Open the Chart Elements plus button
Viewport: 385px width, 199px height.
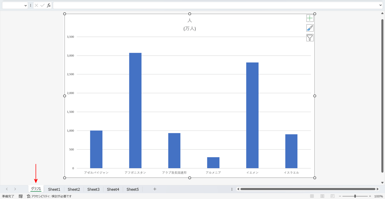click(310, 18)
